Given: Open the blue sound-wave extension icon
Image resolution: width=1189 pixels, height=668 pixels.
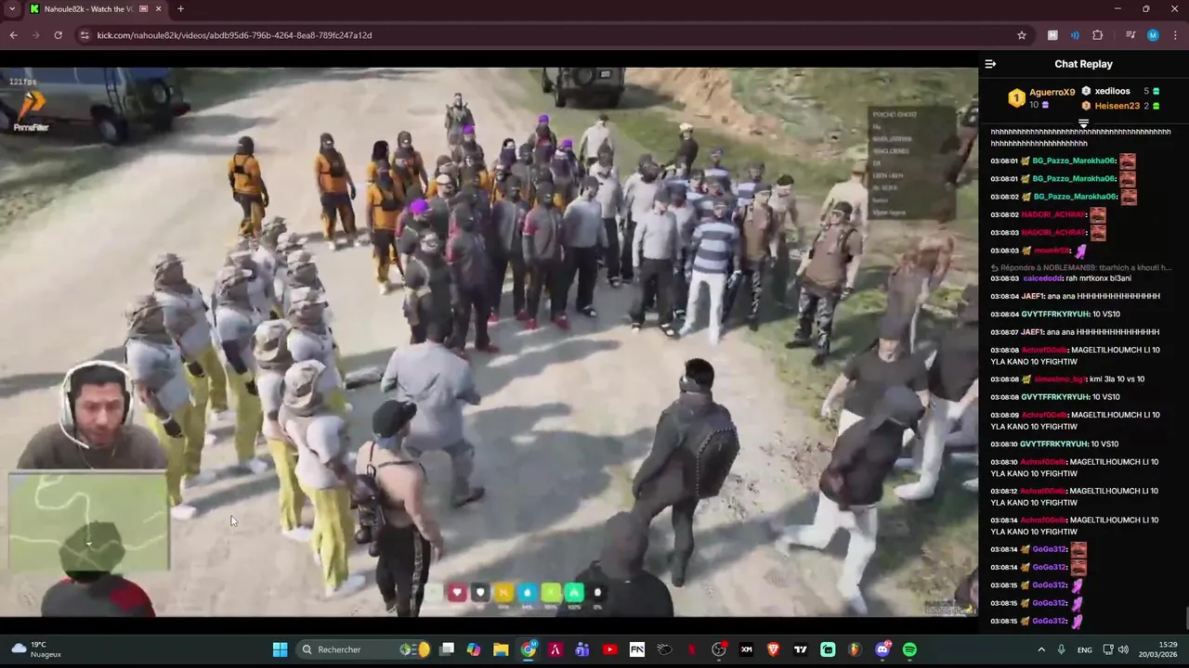Looking at the screenshot, I should click(1075, 35).
